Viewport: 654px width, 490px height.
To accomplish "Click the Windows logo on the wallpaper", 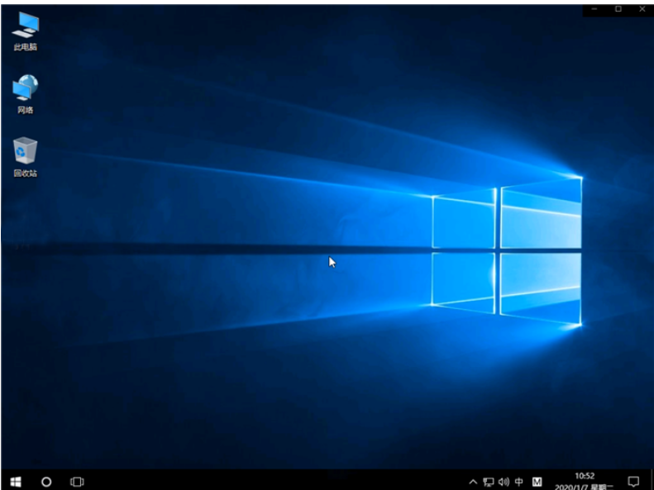I will click(x=506, y=250).
